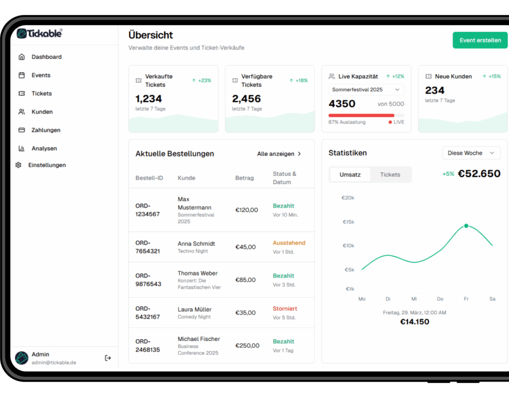Switch statistics to Tickets view
Viewport: 509px width, 398px height.
(x=390, y=175)
